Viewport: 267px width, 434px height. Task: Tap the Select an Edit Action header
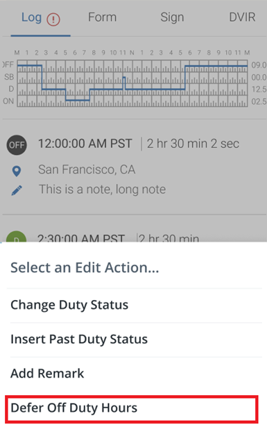point(85,267)
